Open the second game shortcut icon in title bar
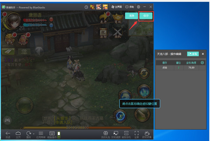210x141 pixels. click(x=99, y=7)
